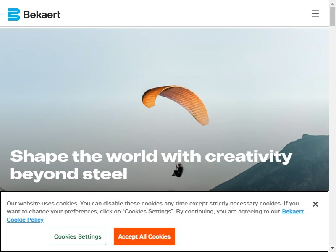Click the quoted "Cookies Settings" text in notice

pos(148,212)
